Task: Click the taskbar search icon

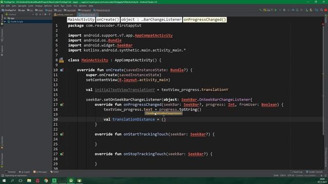Action: pos(12,180)
